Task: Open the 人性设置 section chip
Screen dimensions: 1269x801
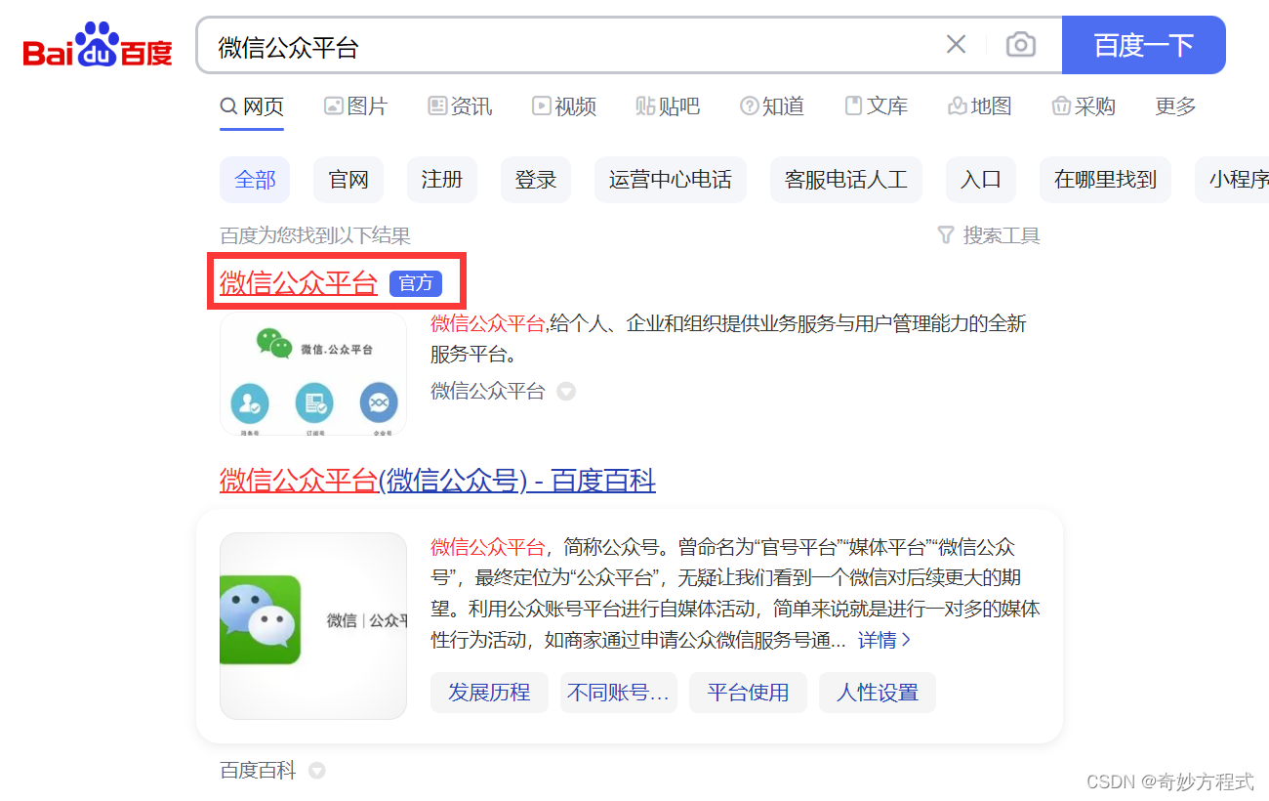Action: [878, 693]
